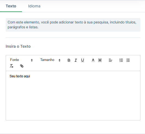Open the background highlight color picker
This screenshot has width=145, height=134.
click(x=100, y=60)
